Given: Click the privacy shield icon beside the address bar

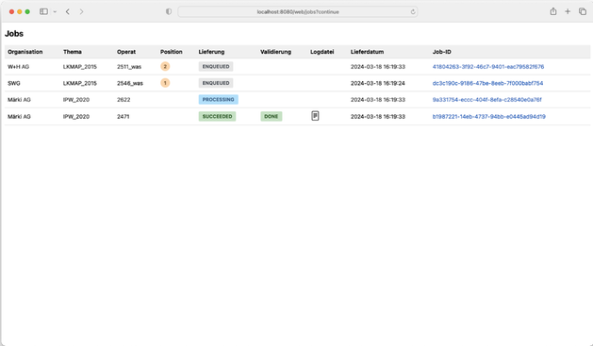Looking at the screenshot, I should tap(169, 11).
